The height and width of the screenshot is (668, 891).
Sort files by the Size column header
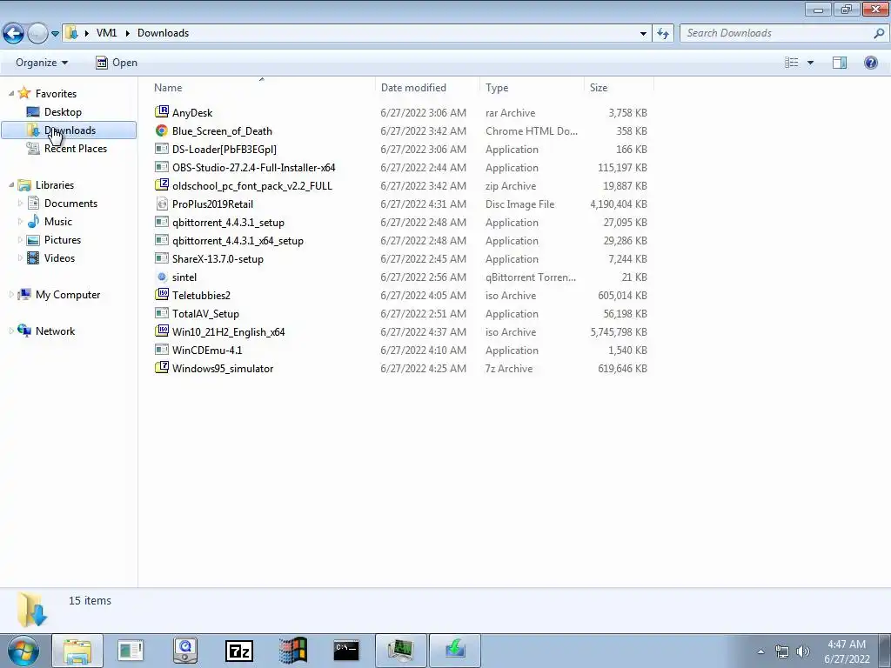[619, 88]
